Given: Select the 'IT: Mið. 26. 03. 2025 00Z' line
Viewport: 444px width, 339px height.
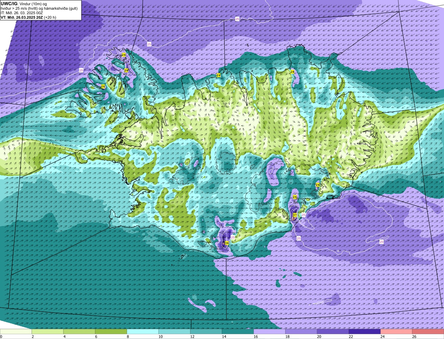Looking at the screenshot, I should pos(22,13).
